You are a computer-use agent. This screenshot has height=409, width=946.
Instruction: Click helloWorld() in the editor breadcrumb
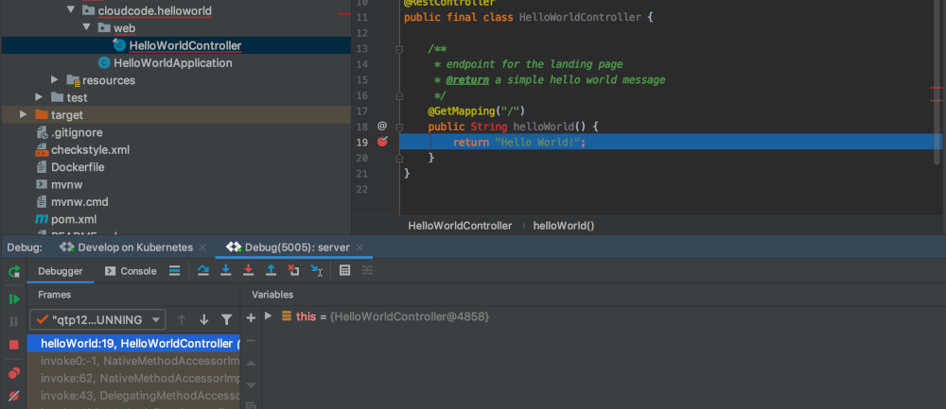(563, 226)
